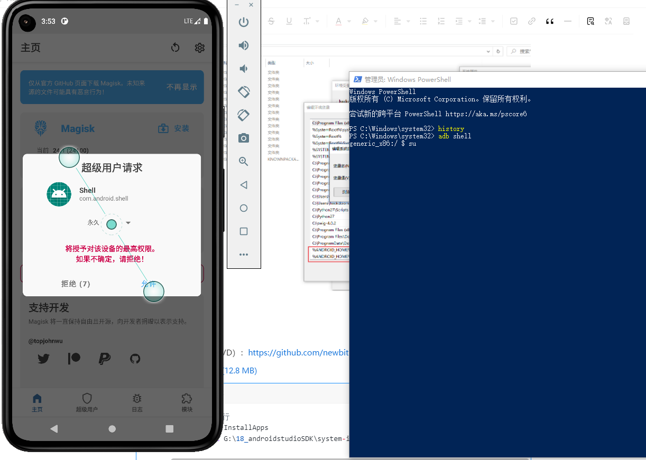Raise volume with emulator volume up icon
The image size is (646, 460).
[x=244, y=45]
